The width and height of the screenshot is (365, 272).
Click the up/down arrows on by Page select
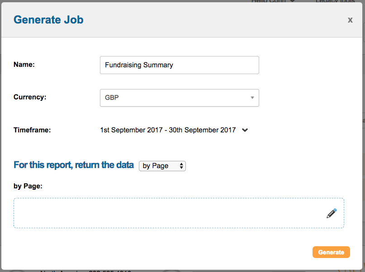click(x=181, y=166)
